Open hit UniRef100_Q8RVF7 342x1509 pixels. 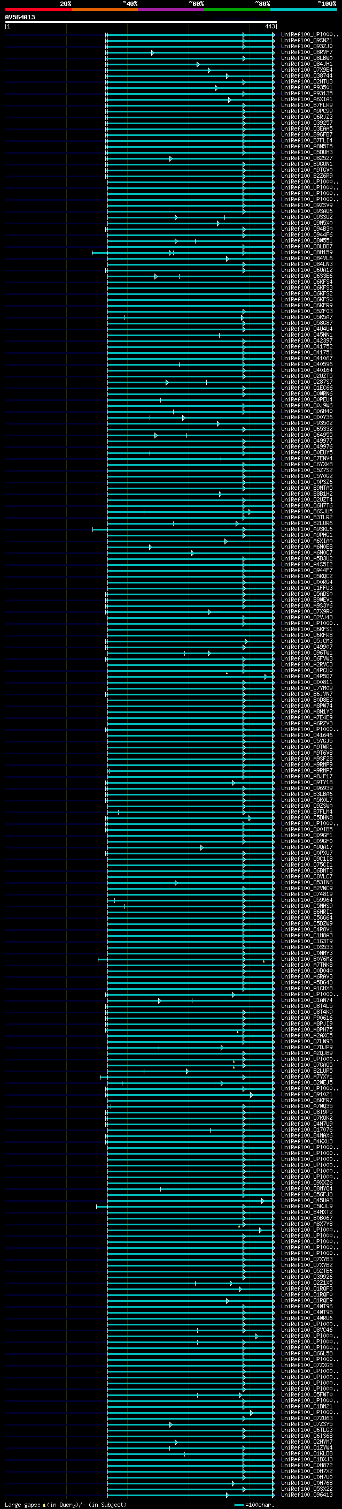pos(307,52)
